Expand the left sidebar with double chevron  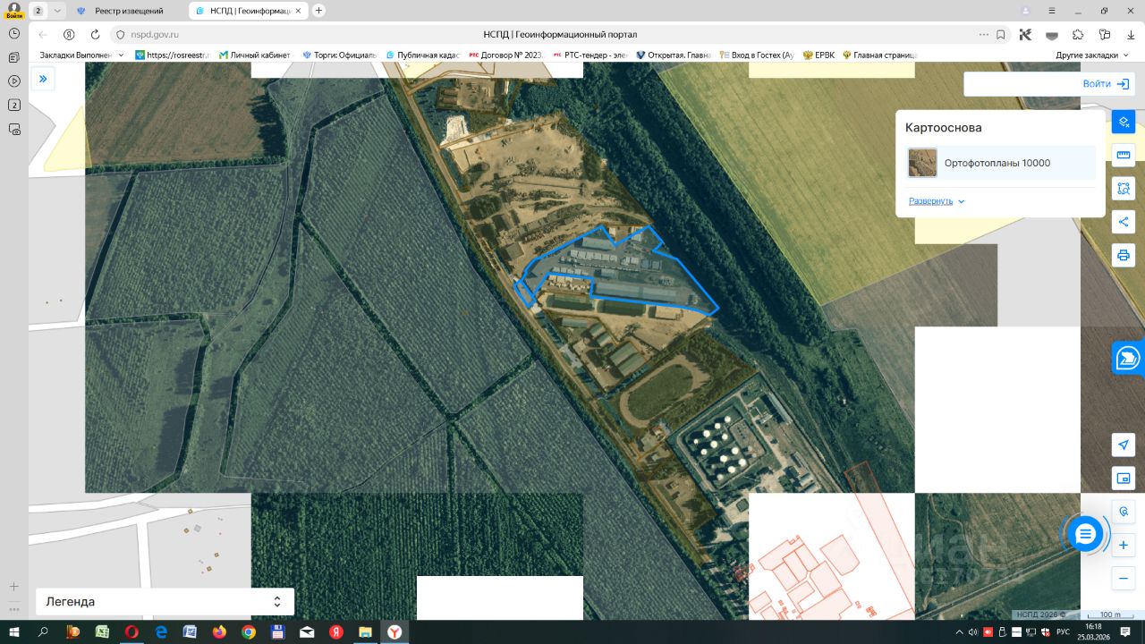(x=43, y=79)
